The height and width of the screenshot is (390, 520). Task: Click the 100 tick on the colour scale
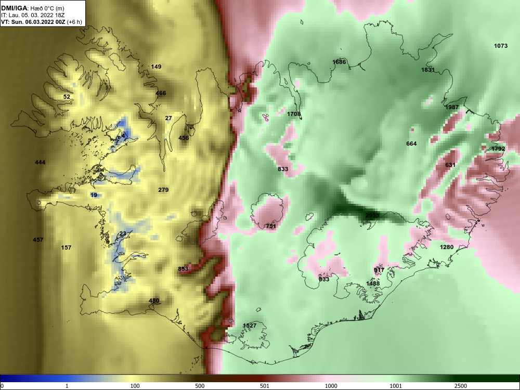[x=135, y=386]
